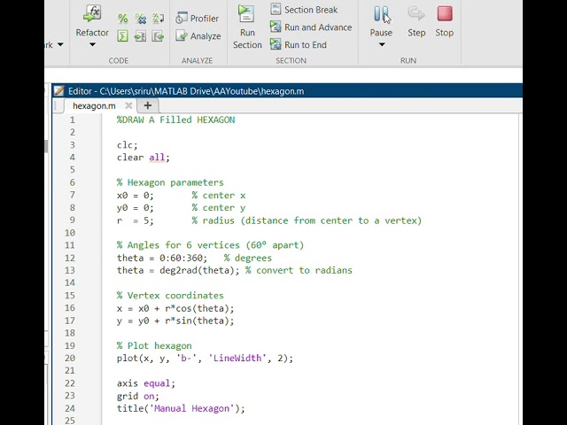Click the '% Hexagon parameters' comment

[x=170, y=182]
